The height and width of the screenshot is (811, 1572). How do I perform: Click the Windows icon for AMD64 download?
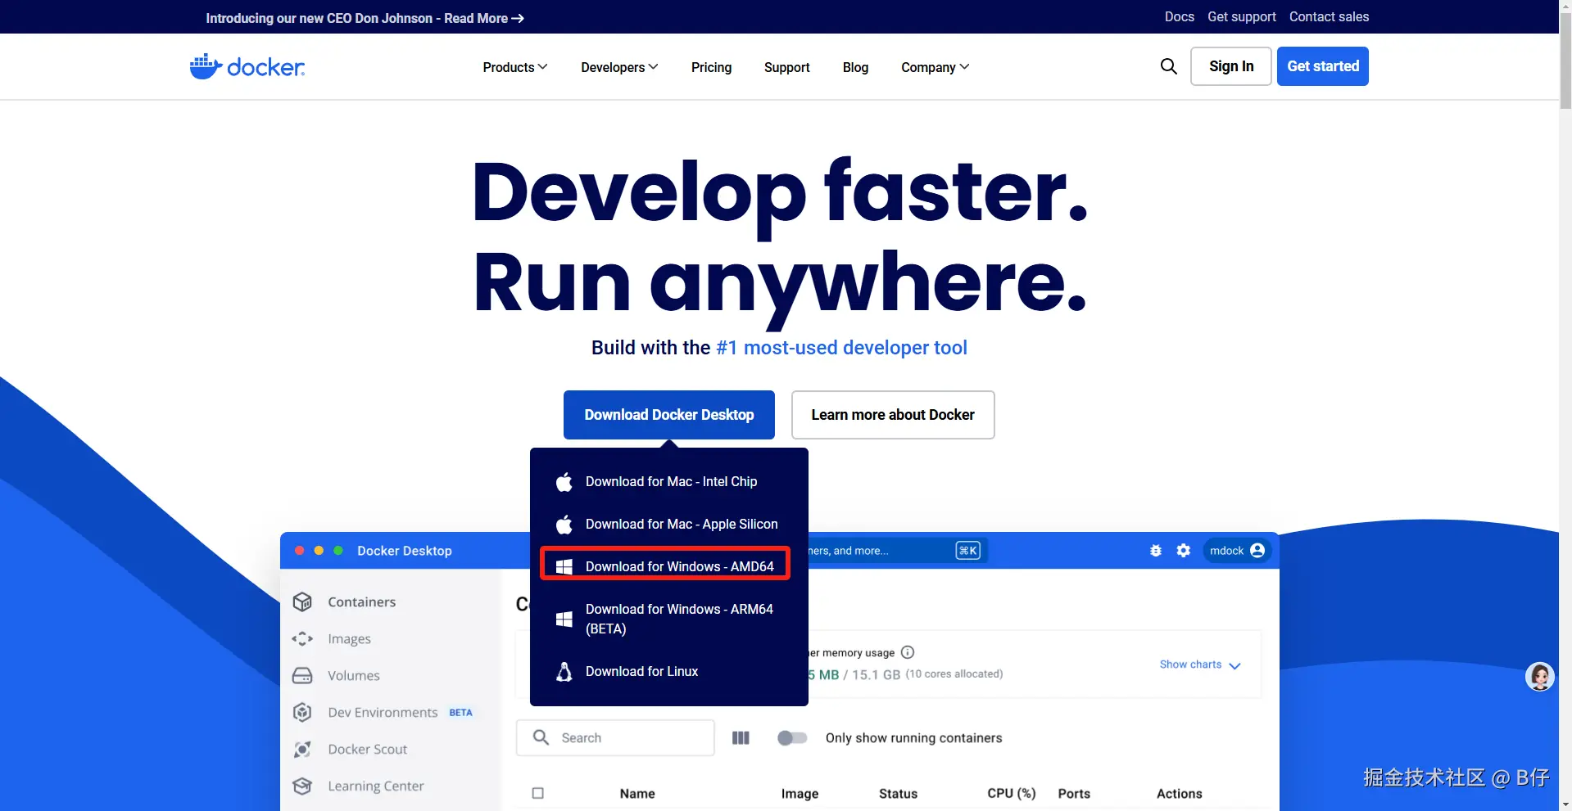click(564, 567)
